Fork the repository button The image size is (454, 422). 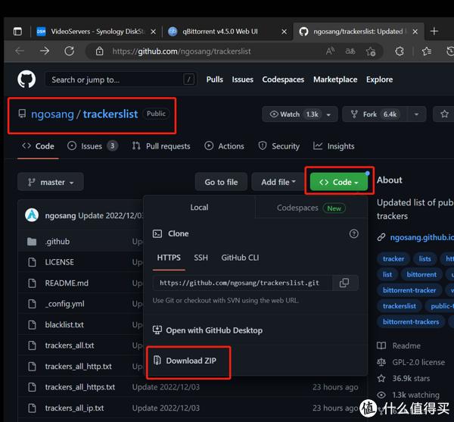(x=375, y=114)
